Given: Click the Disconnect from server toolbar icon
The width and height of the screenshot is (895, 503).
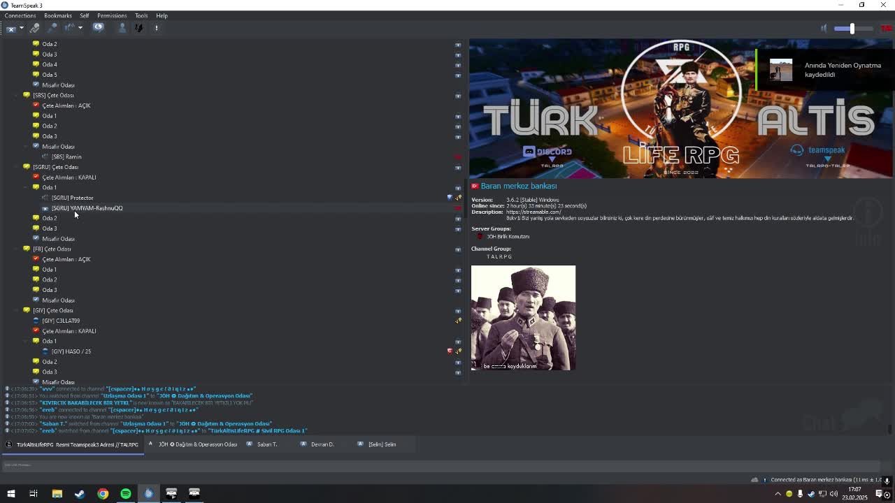Looking at the screenshot, I should [11, 28].
